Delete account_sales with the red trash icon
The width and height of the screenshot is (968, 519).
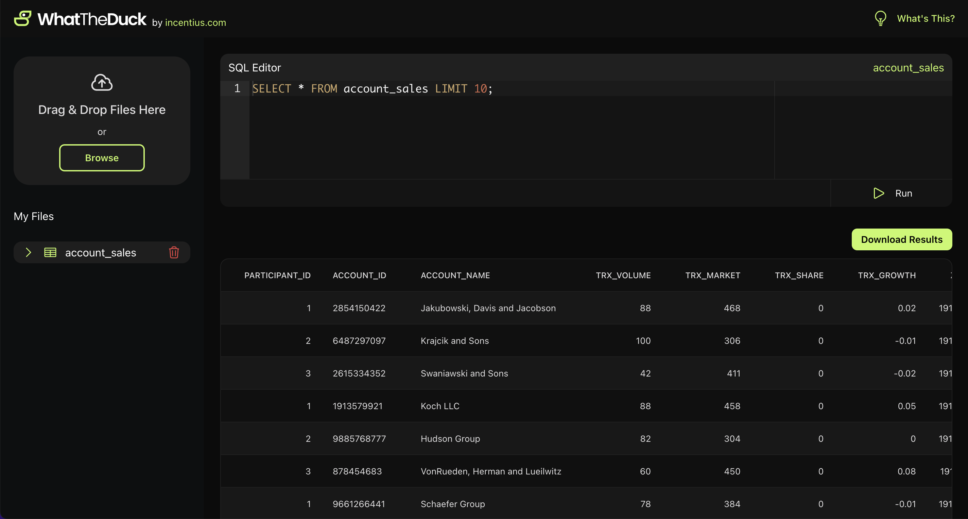click(x=174, y=252)
